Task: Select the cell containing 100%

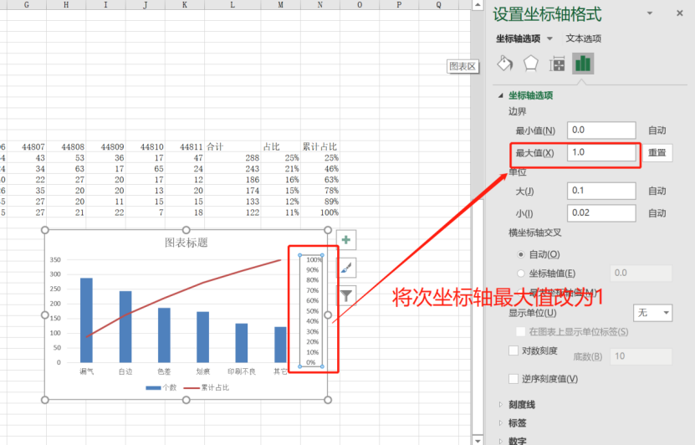Action: (320, 212)
